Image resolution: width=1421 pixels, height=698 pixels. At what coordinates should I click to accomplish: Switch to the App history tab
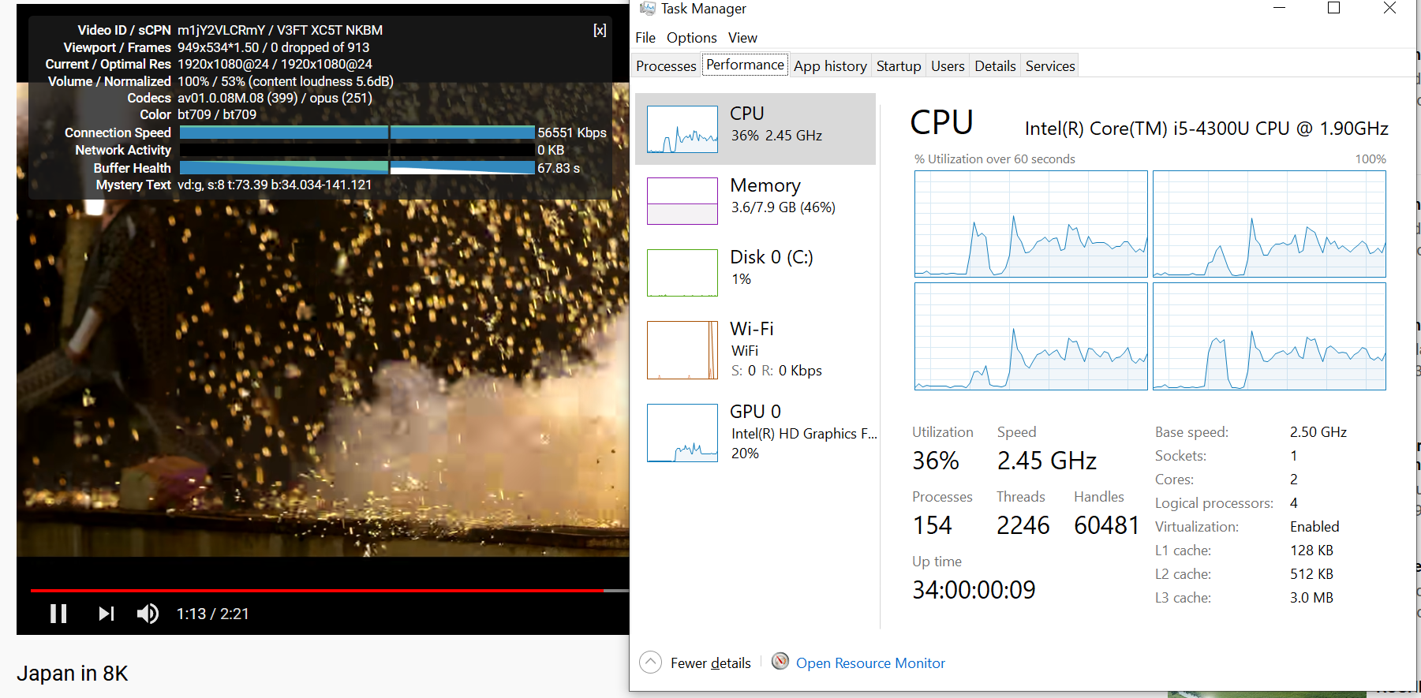click(830, 66)
